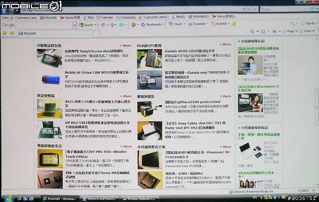Open the Fujifilm GF670 professional article

[x=193, y=101]
